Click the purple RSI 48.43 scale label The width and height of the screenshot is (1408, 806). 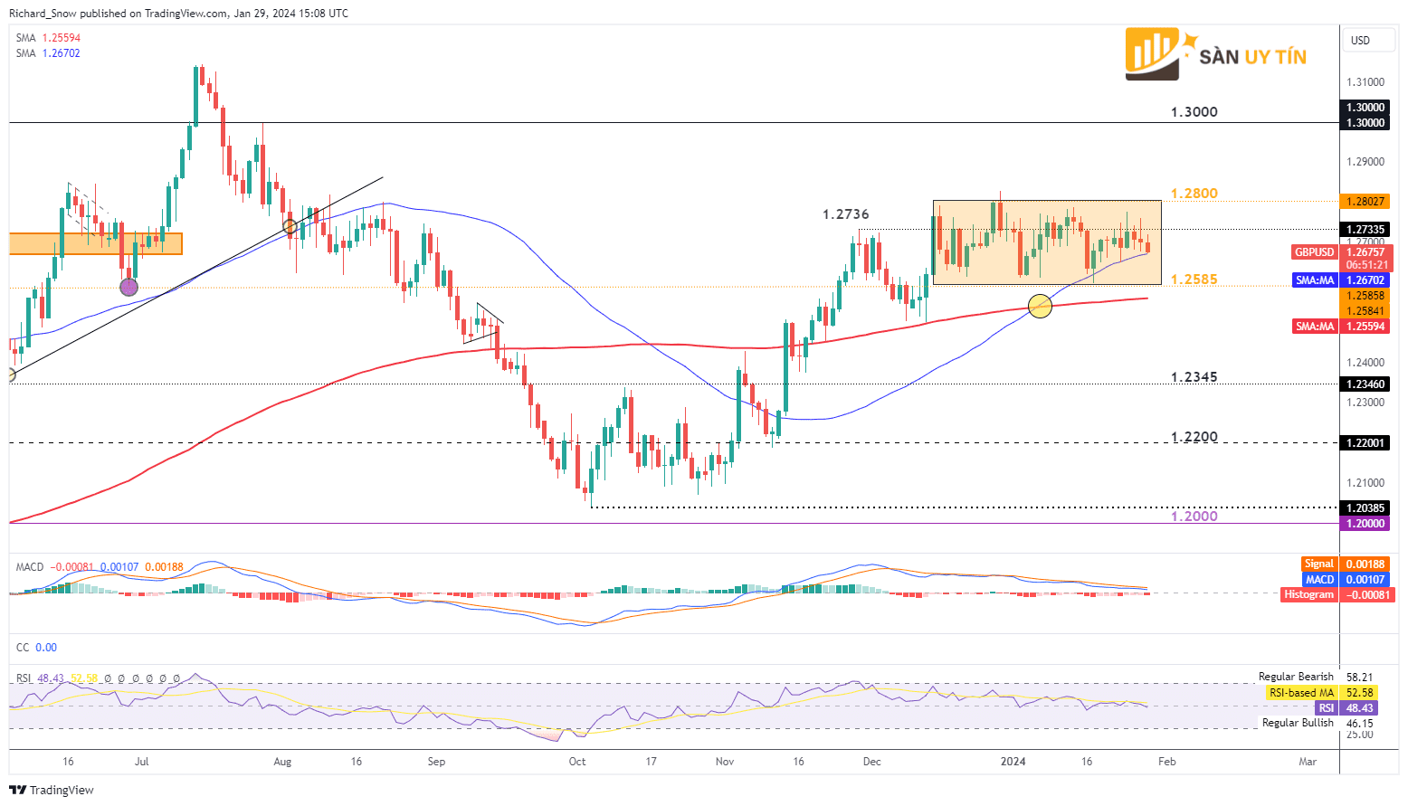coord(1346,708)
